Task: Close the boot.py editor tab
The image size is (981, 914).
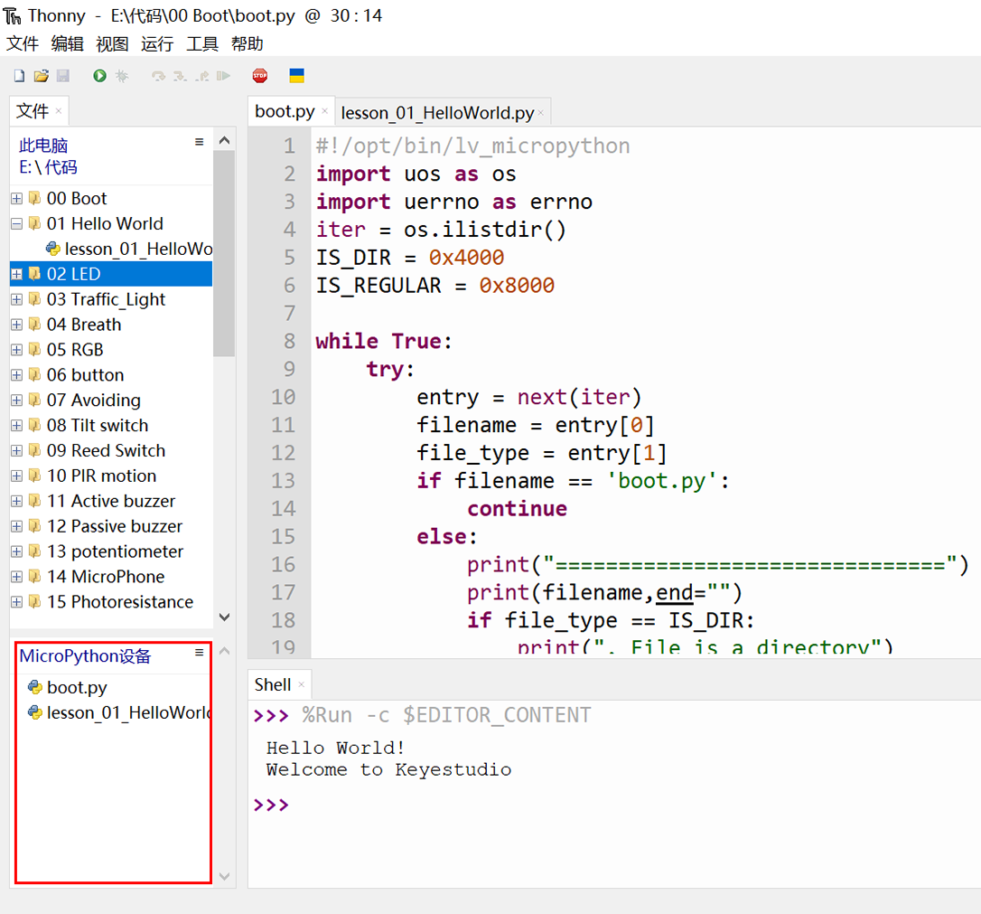Action: pyautogui.click(x=324, y=111)
